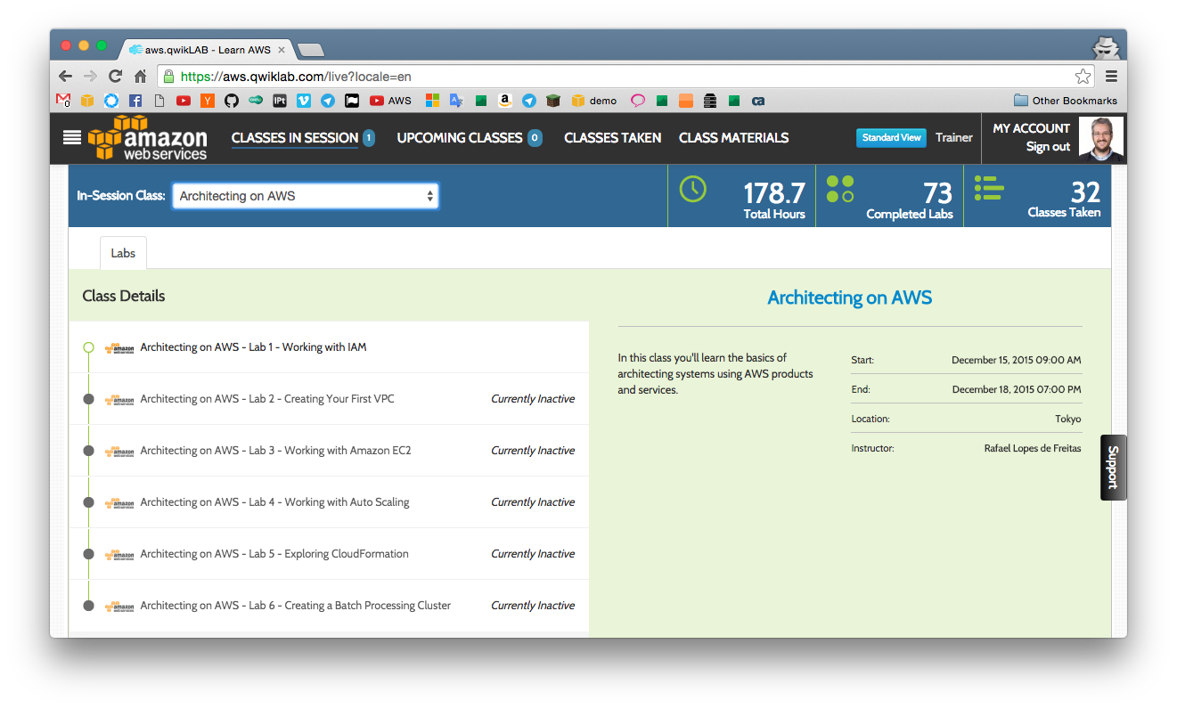Open MY ACCOUNT
Image resolution: width=1177 pixels, height=709 pixels.
coord(1031,128)
